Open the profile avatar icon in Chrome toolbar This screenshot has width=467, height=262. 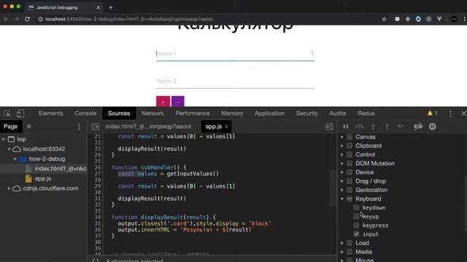point(454,19)
